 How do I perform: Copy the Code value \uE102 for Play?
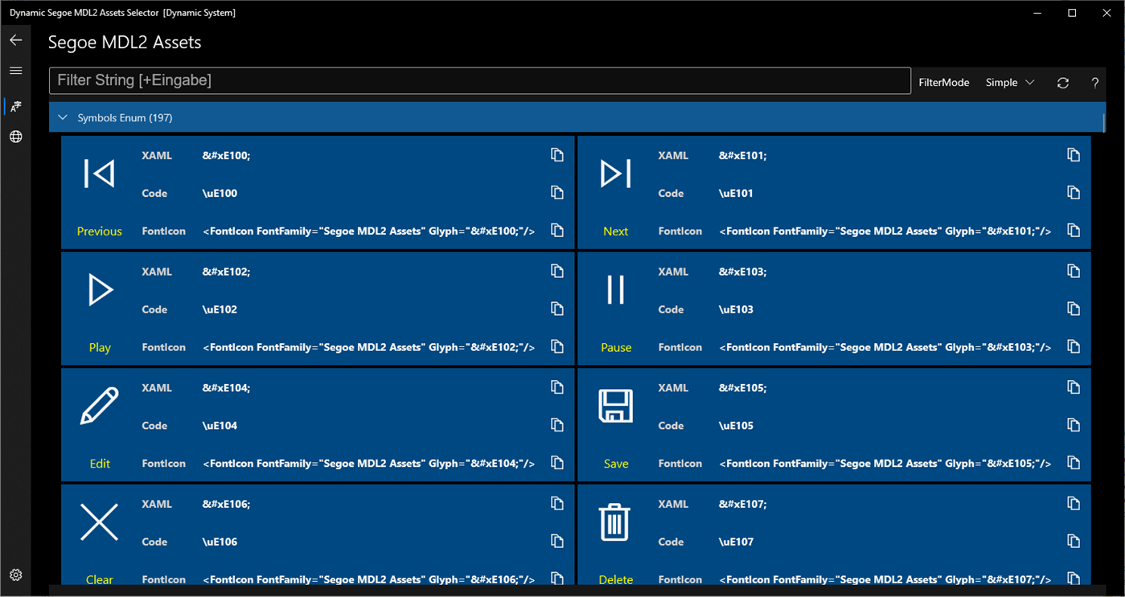click(556, 309)
